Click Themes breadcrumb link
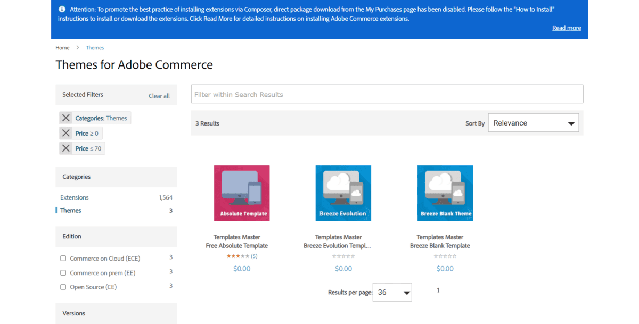 95,48
